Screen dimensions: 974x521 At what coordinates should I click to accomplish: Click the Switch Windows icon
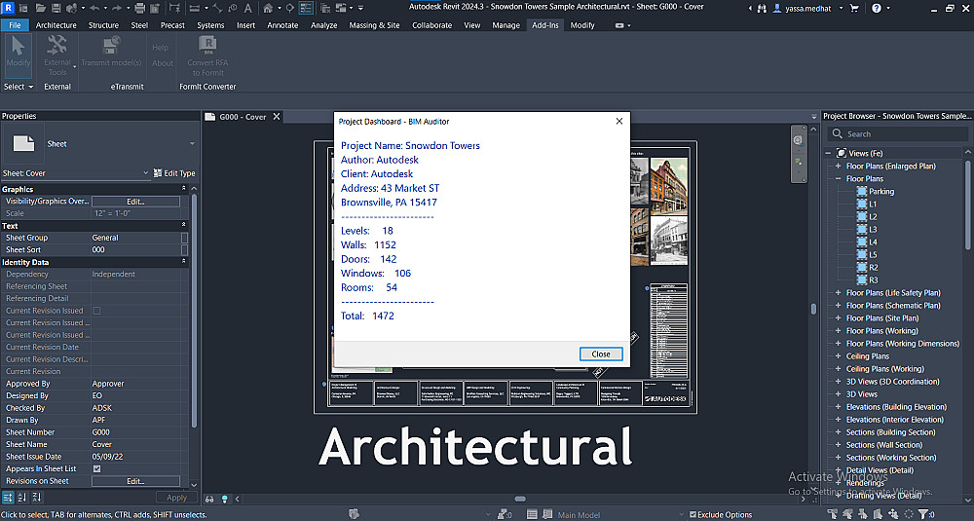341,8
